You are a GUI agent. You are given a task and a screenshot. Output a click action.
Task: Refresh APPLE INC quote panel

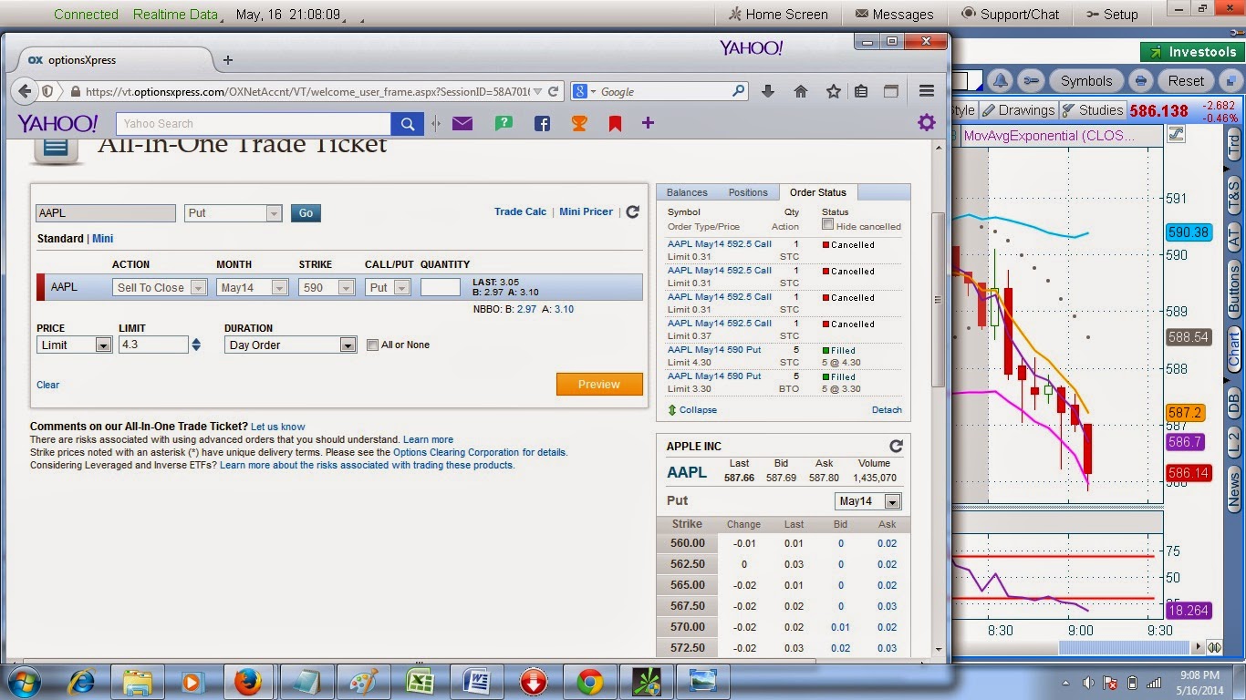coord(896,446)
